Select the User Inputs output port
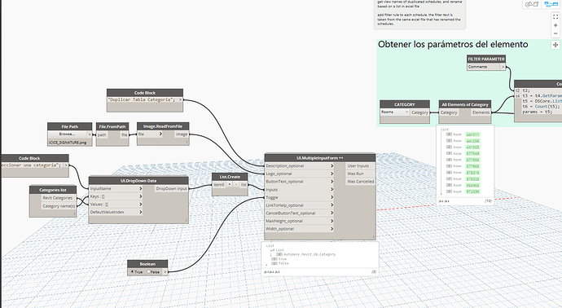 point(360,166)
